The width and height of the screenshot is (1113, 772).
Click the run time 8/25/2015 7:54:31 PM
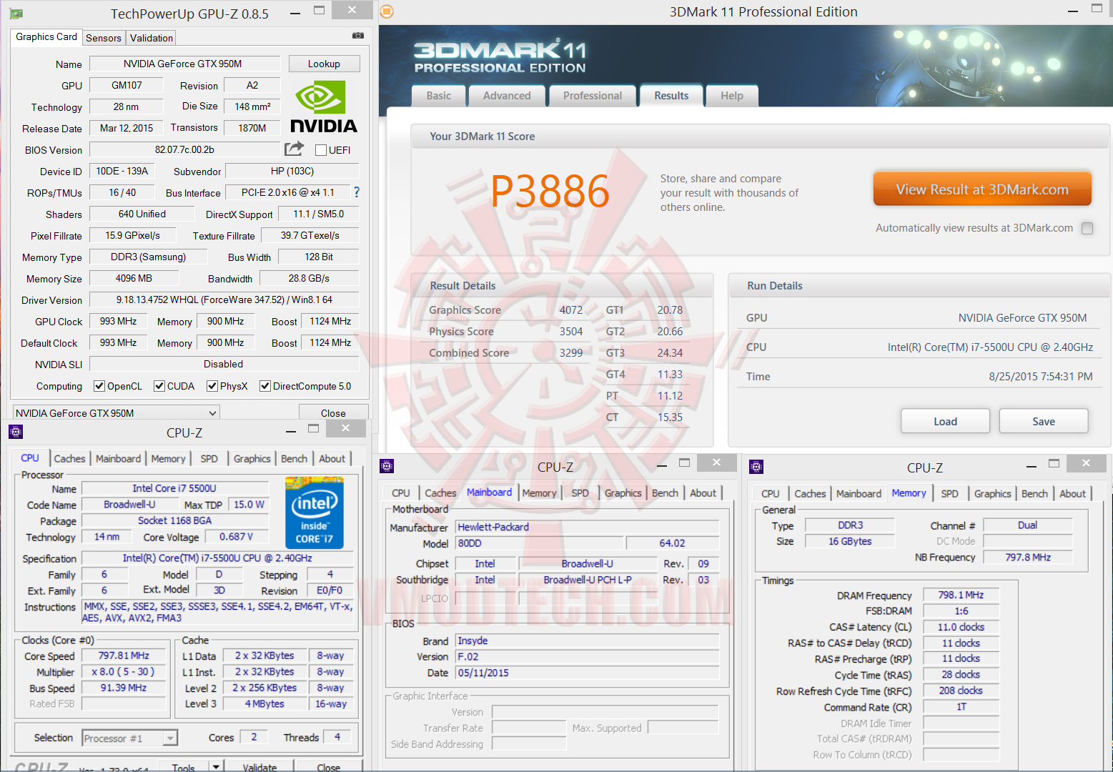[1041, 377]
